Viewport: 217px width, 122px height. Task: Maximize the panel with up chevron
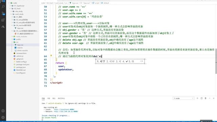(x=210, y=98)
